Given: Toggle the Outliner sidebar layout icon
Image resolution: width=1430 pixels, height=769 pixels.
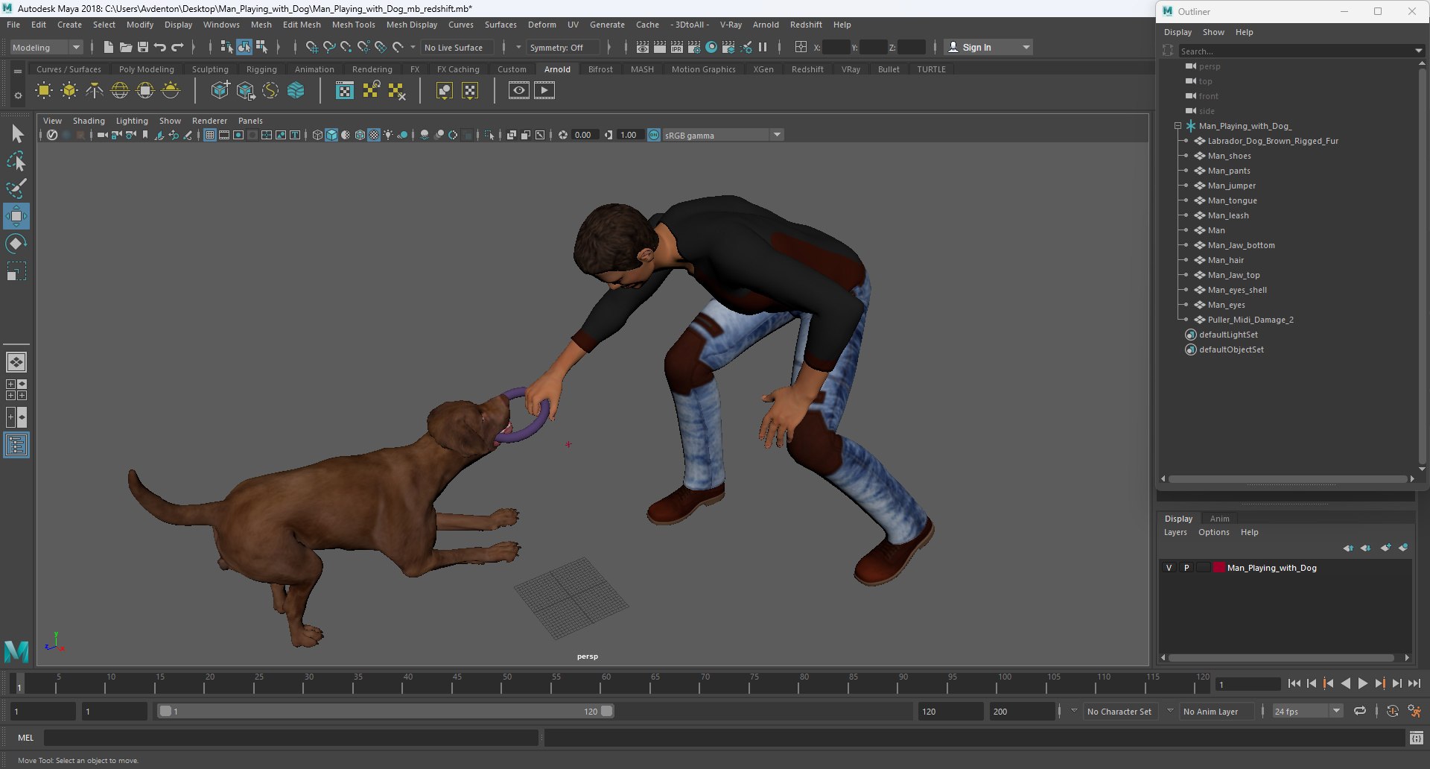Looking at the screenshot, I should coord(16,445).
